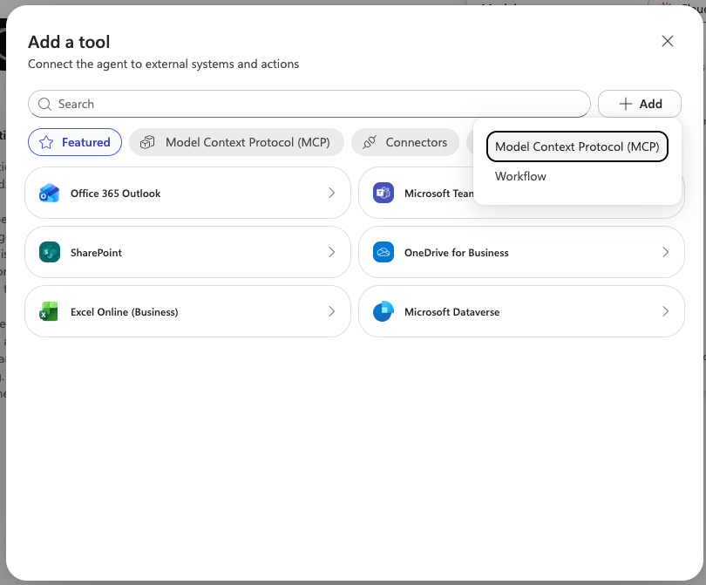Click the plug icon on Connectors
This screenshot has height=585, width=706.
click(x=370, y=142)
